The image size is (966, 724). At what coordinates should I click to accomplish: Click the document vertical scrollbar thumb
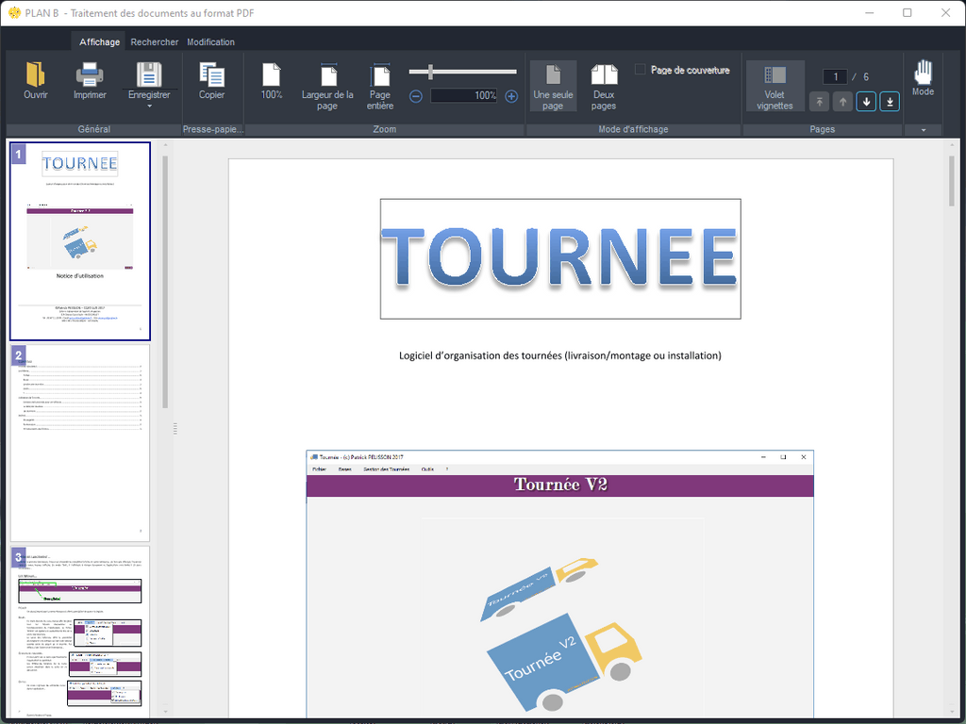pos(952,181)
